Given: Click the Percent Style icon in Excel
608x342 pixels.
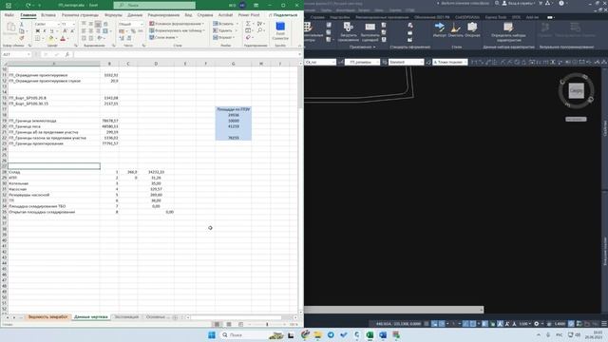Looking at the screenshot, I should click(x=133, y=31).
